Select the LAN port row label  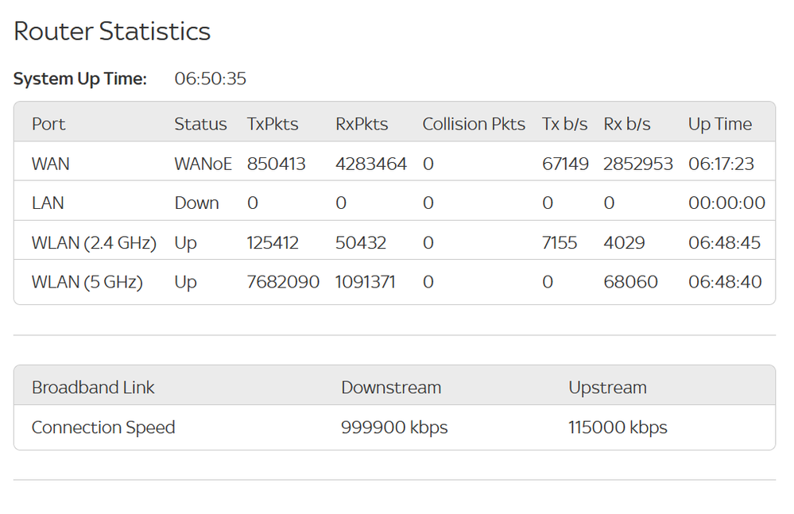[48, 203]
